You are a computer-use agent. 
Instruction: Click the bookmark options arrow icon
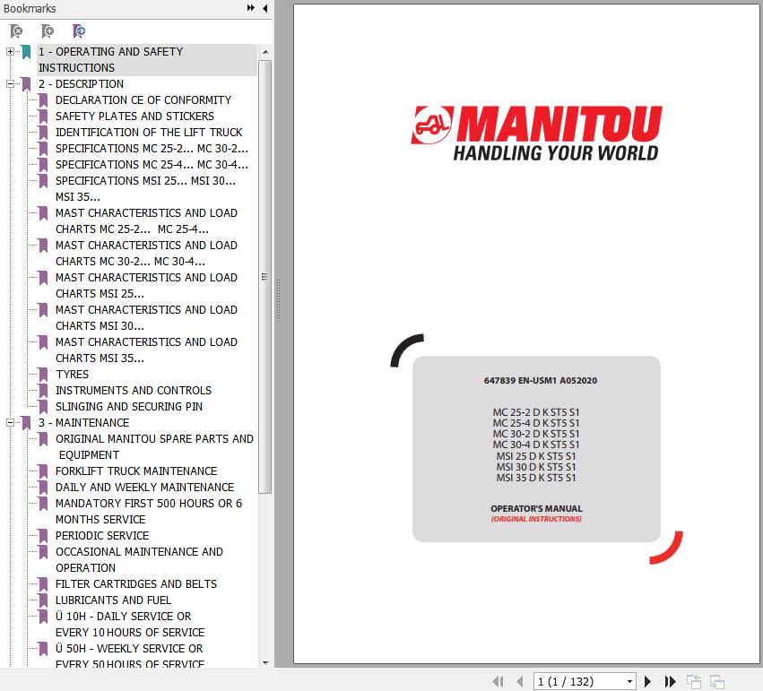click(x=78, y=31)
